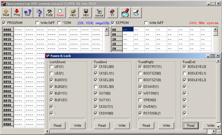The image size is (222, 135).
Task: Select the highlighted EEPROM cell at row 00
Action: [x=128, y=30]
